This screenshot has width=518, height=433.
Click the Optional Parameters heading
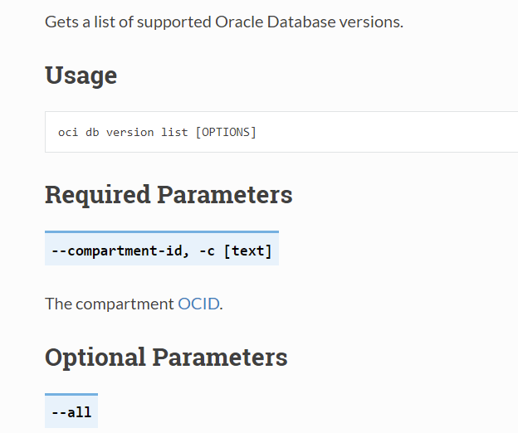click(x=166, y=358)
